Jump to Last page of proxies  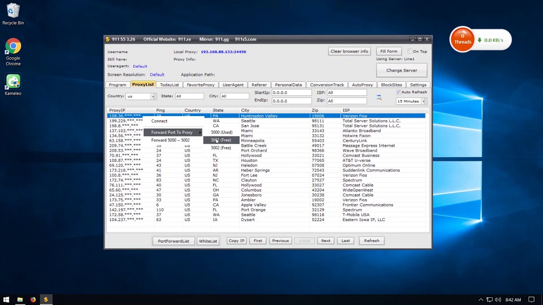coord(346,241)
